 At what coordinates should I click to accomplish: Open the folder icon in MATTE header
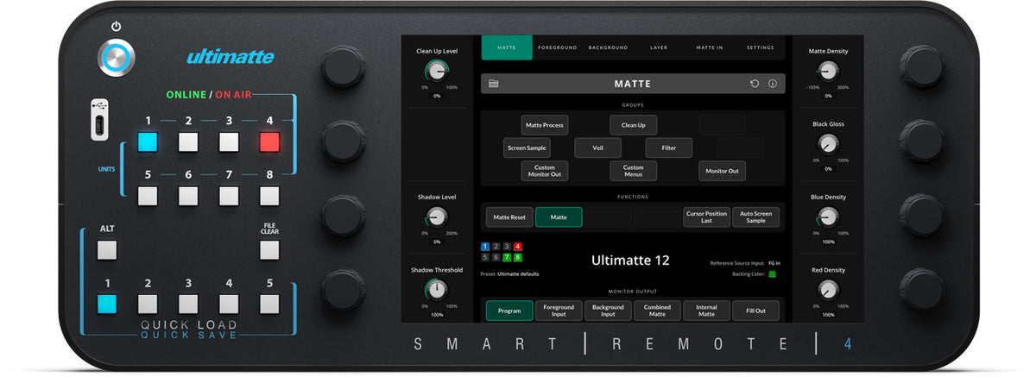pyautogui.click(x=494, y=84)
